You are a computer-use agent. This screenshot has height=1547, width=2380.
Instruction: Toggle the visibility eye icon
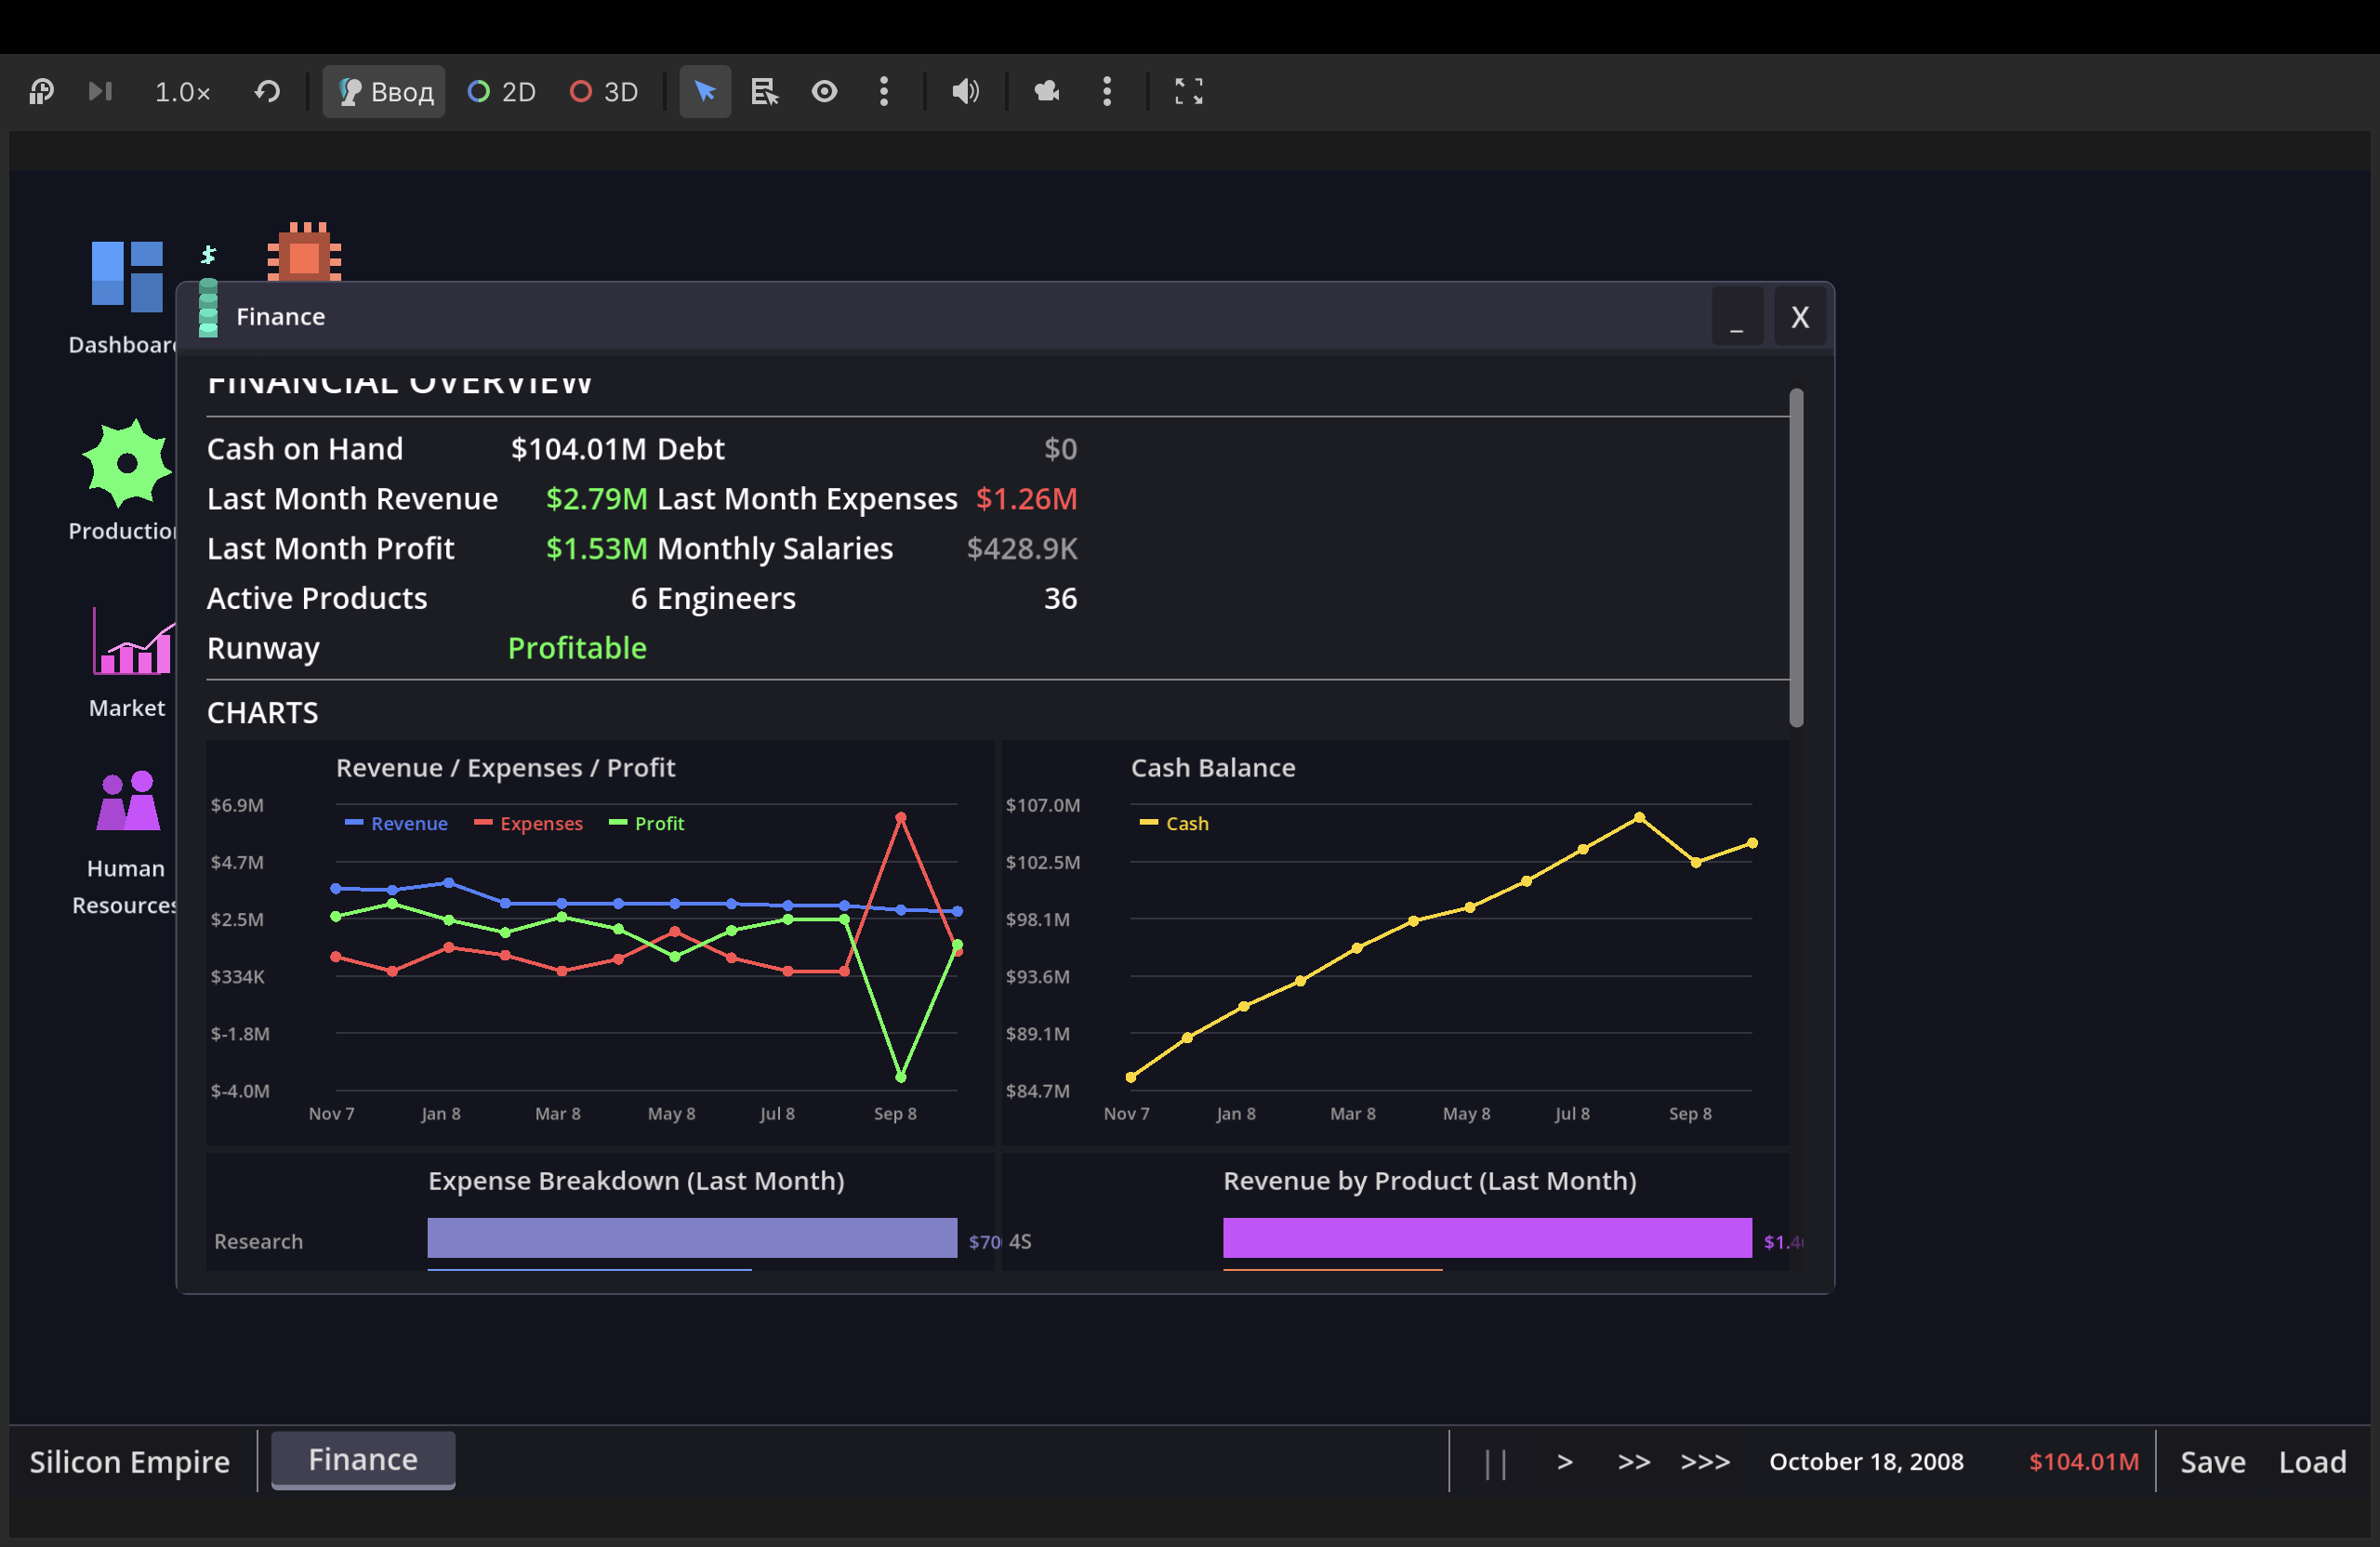pos(824,92)
